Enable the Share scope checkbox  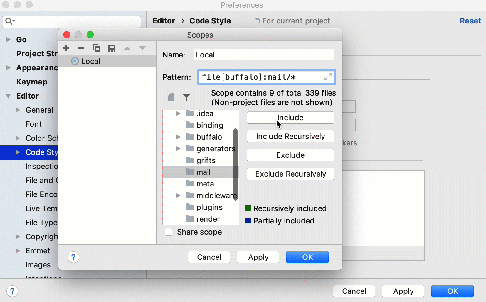pos(169,232)
